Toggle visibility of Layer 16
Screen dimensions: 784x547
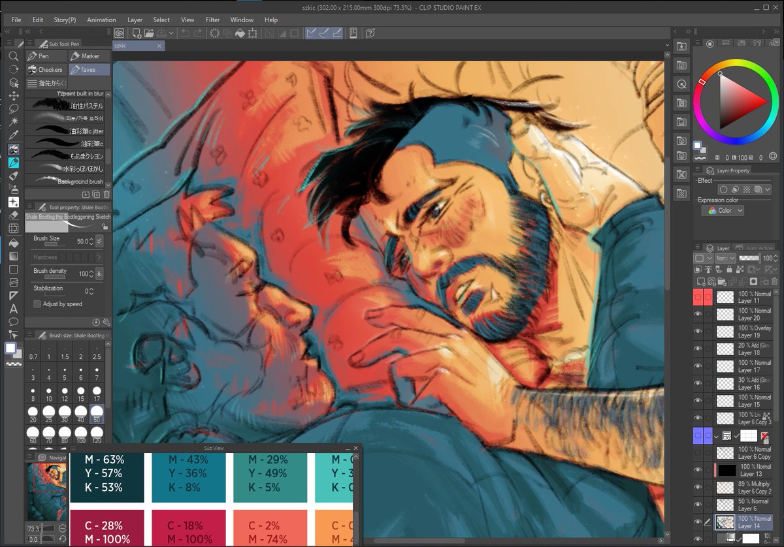coord(698,383)
